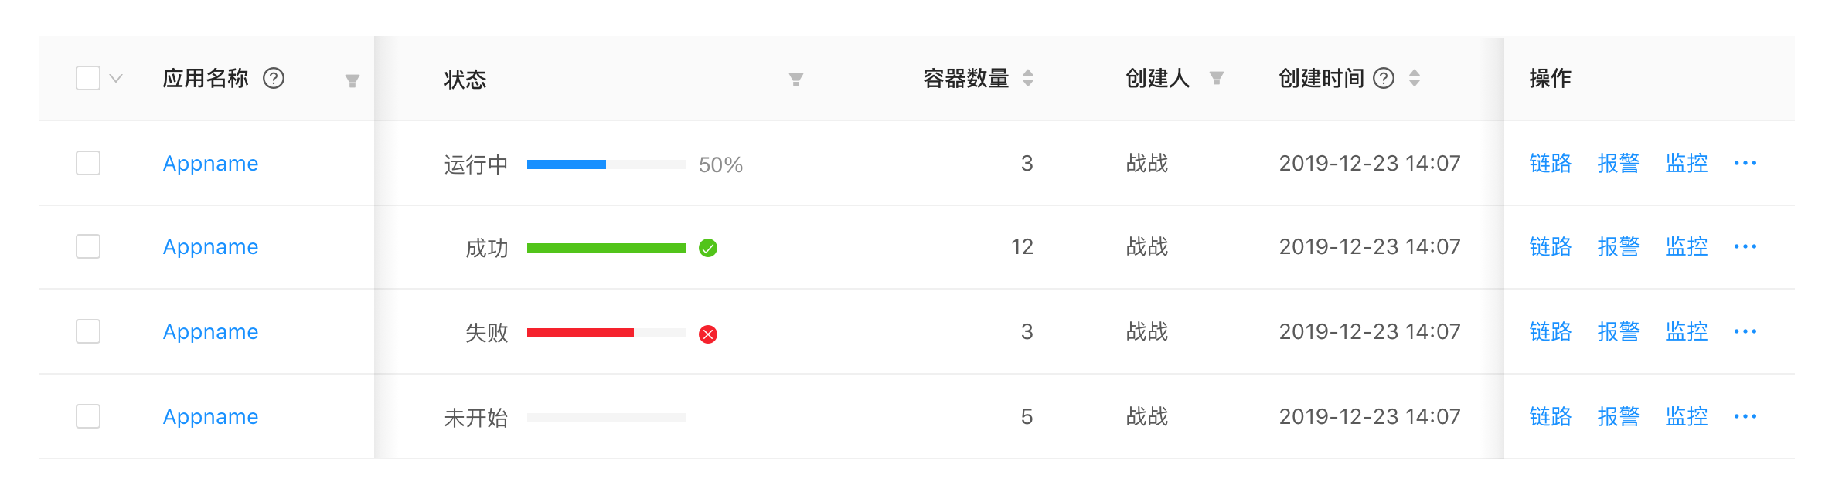Click the help icon next to 应用名称
The width and height of the screenshot is (1832, 495).
point(274,78)
